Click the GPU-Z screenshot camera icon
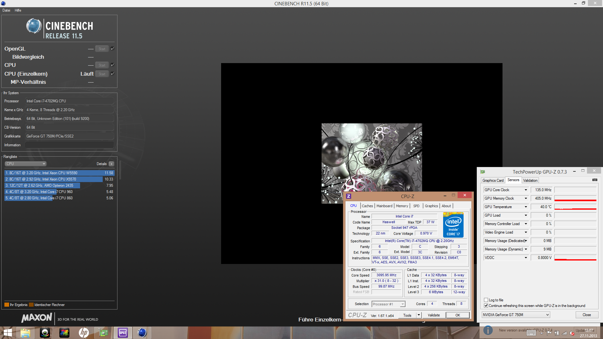The image size is (603, 339). coord(595,180)
